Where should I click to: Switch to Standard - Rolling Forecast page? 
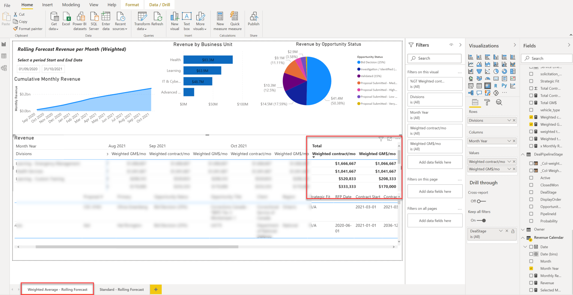pos(122,290)
